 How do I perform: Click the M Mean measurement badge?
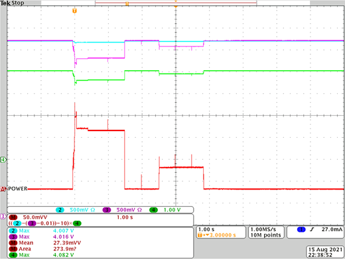tap(13, 243)
